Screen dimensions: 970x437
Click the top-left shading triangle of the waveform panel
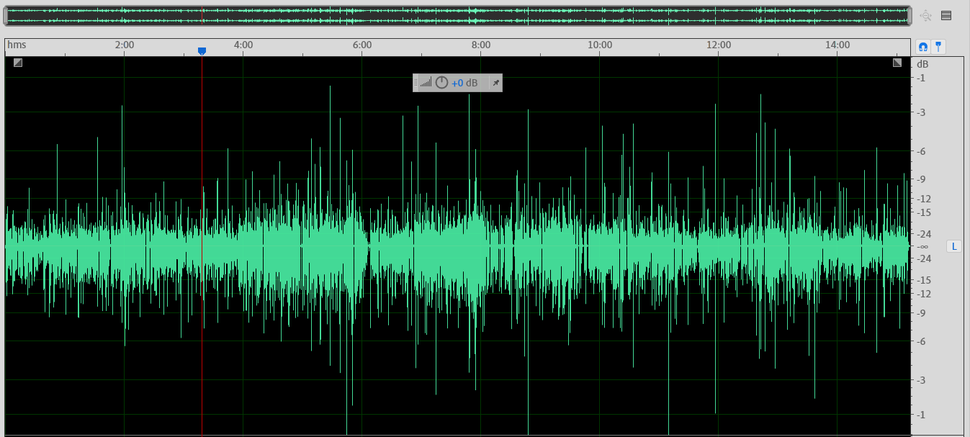(x=17, y=63)
